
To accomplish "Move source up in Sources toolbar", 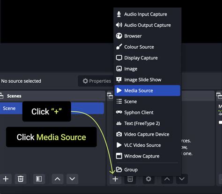I will point(167,179).
